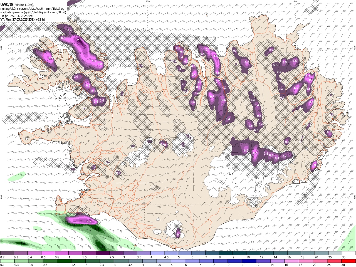356x267 pixels.
Task: Click the 'VT: Fim. 27.03.2025 23Z (+62 h)' line
Action: click(23, 19)
